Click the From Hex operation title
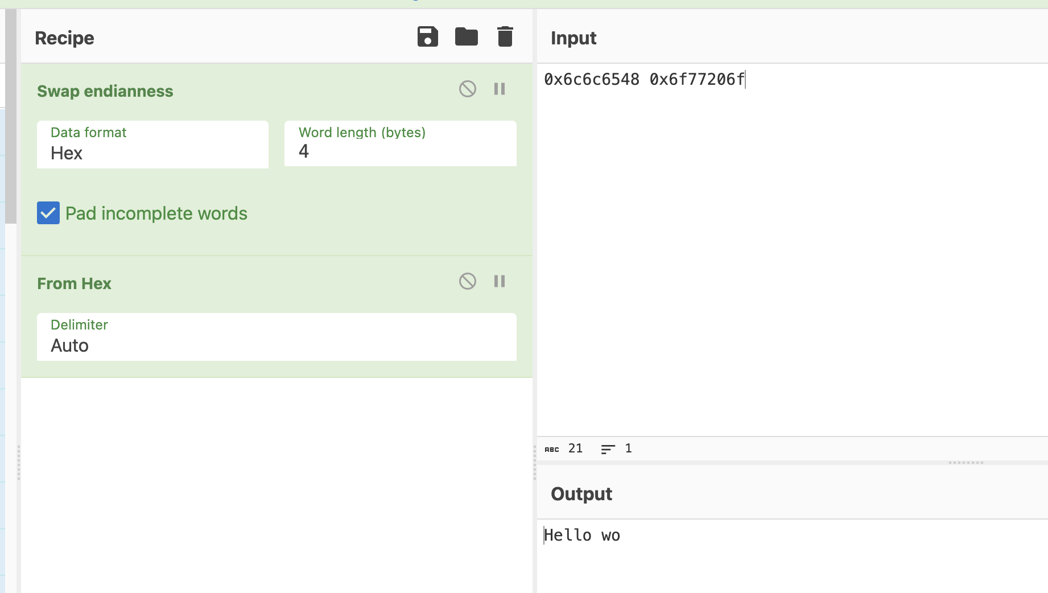1048x593 pixels. tap(74, 283)
